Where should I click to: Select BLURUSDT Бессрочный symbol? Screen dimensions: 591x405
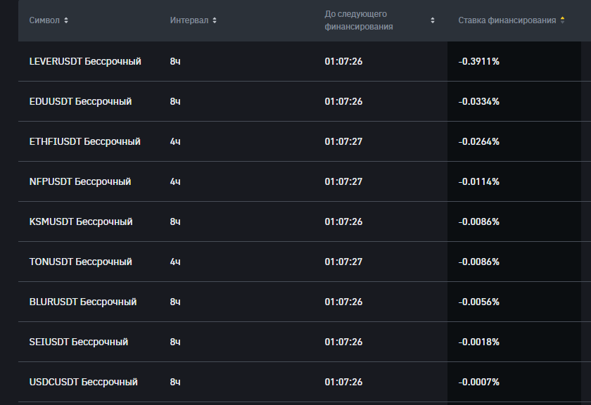[x=83, y=302]
